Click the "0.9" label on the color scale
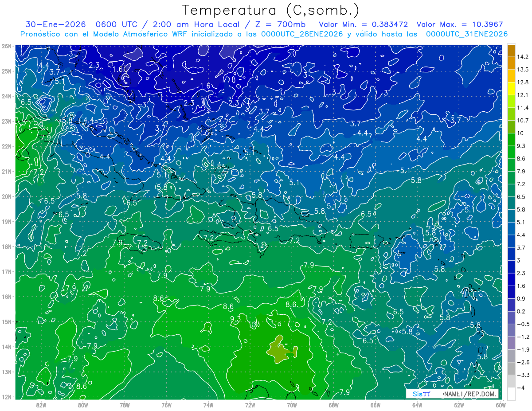The height and width of the screenshot is (411, 532). [x=521, y=298]
